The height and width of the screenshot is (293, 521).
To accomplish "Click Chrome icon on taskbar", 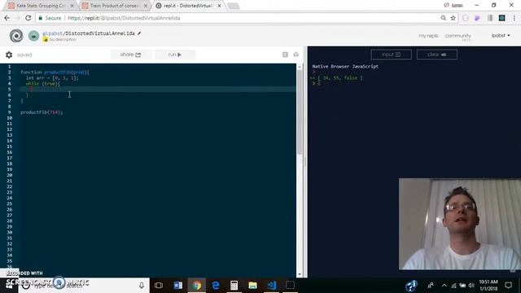I will pos(197,285).
